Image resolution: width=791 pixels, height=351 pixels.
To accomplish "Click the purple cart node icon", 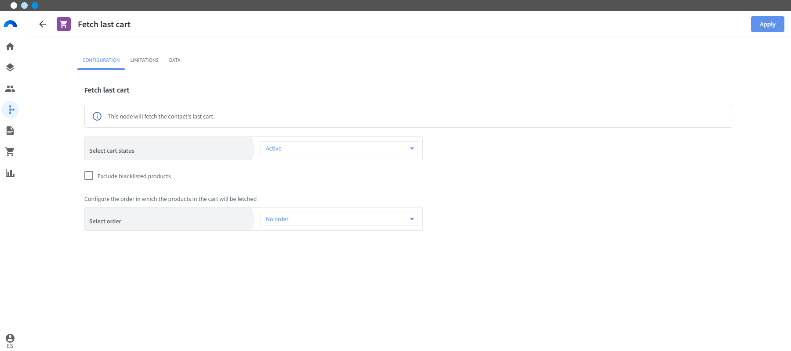I will (x=64, y=24).
